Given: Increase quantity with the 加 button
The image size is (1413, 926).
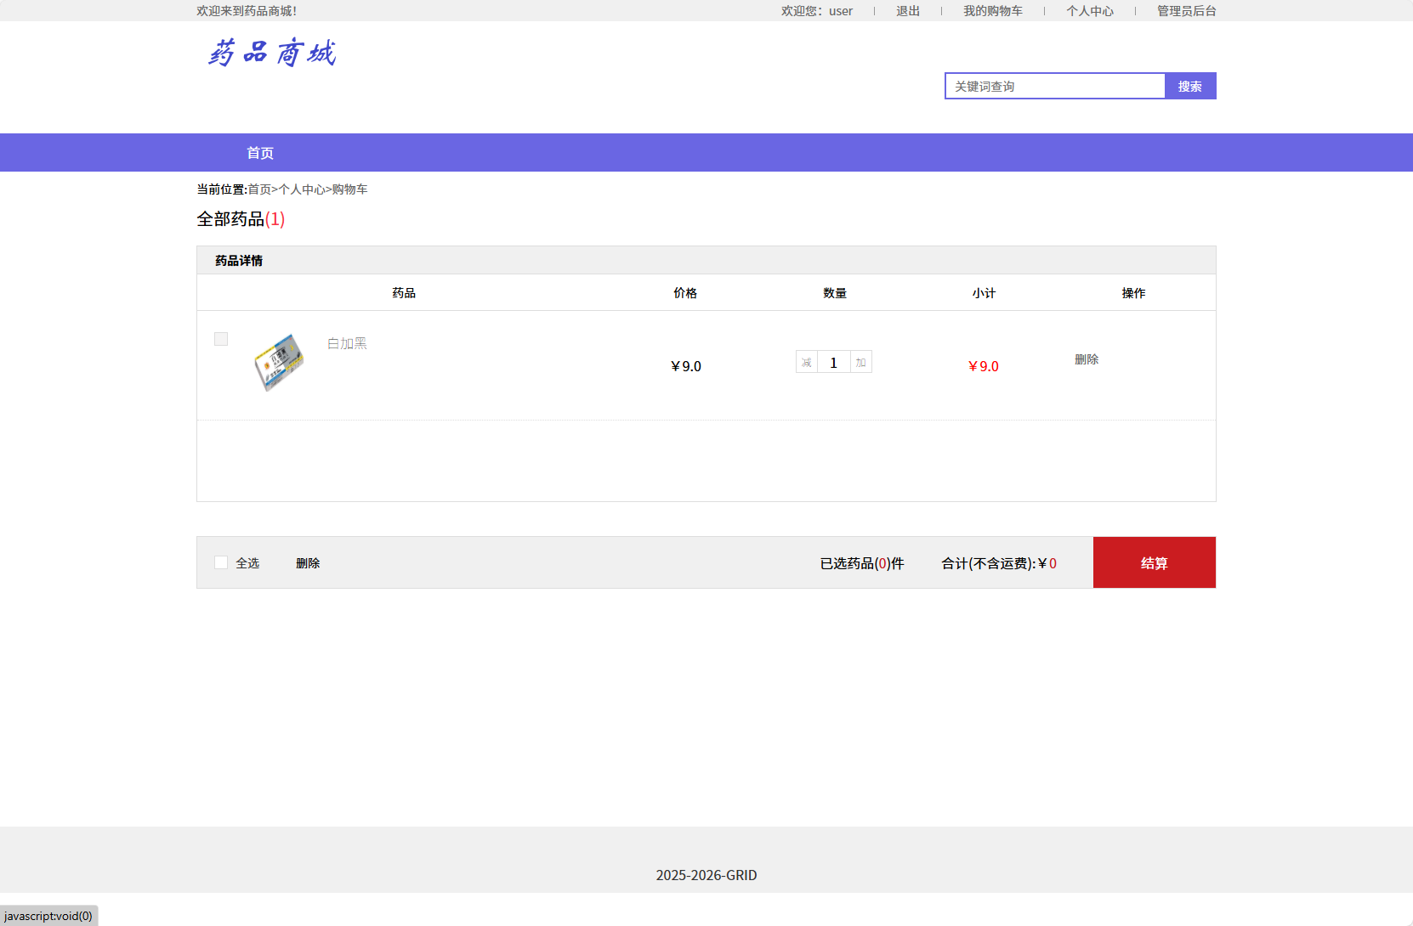Looking at the screenshot, I should pyautogui.click(x=860, y=363).
